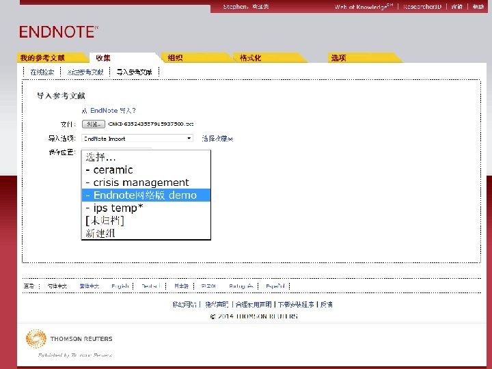Viewport: 492px width, 369px height.
Task: Select the 导入参考文献 sub-tab
Action: pyautogui.click(x=135, y=72)
